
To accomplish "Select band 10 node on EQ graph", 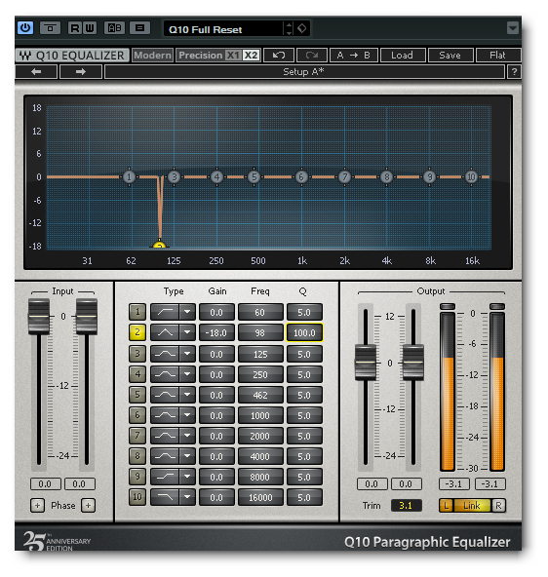I will click(x=471, y=177).
